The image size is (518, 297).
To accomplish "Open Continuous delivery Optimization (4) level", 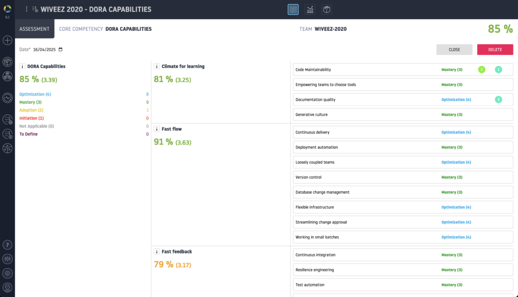I will click(456, 133).
